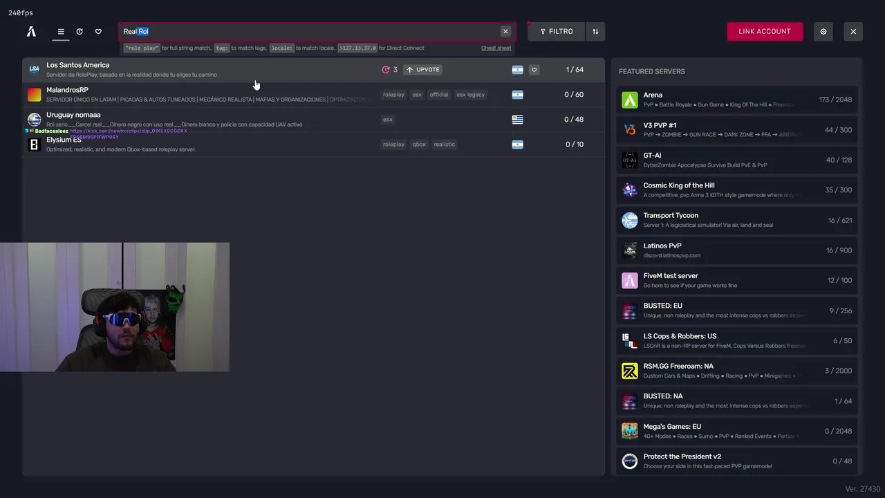
Task: Click the LINK ACCOUNT button
Action: tap(765, 31)
